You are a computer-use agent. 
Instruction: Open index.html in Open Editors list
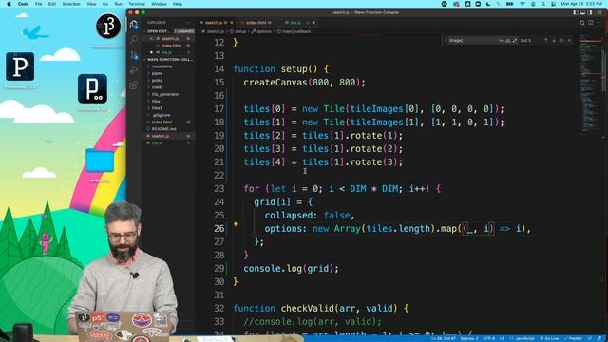[x=171, y=46]
